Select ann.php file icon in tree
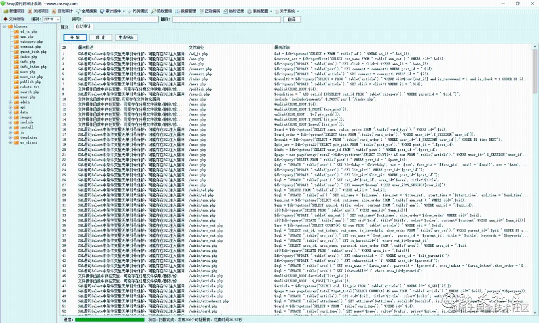Image resolution: width=539 pixels, height=323 pixels. [16, 37]
